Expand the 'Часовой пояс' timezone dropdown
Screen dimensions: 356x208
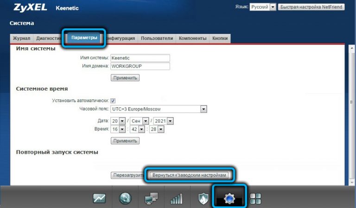pos(203,109)
